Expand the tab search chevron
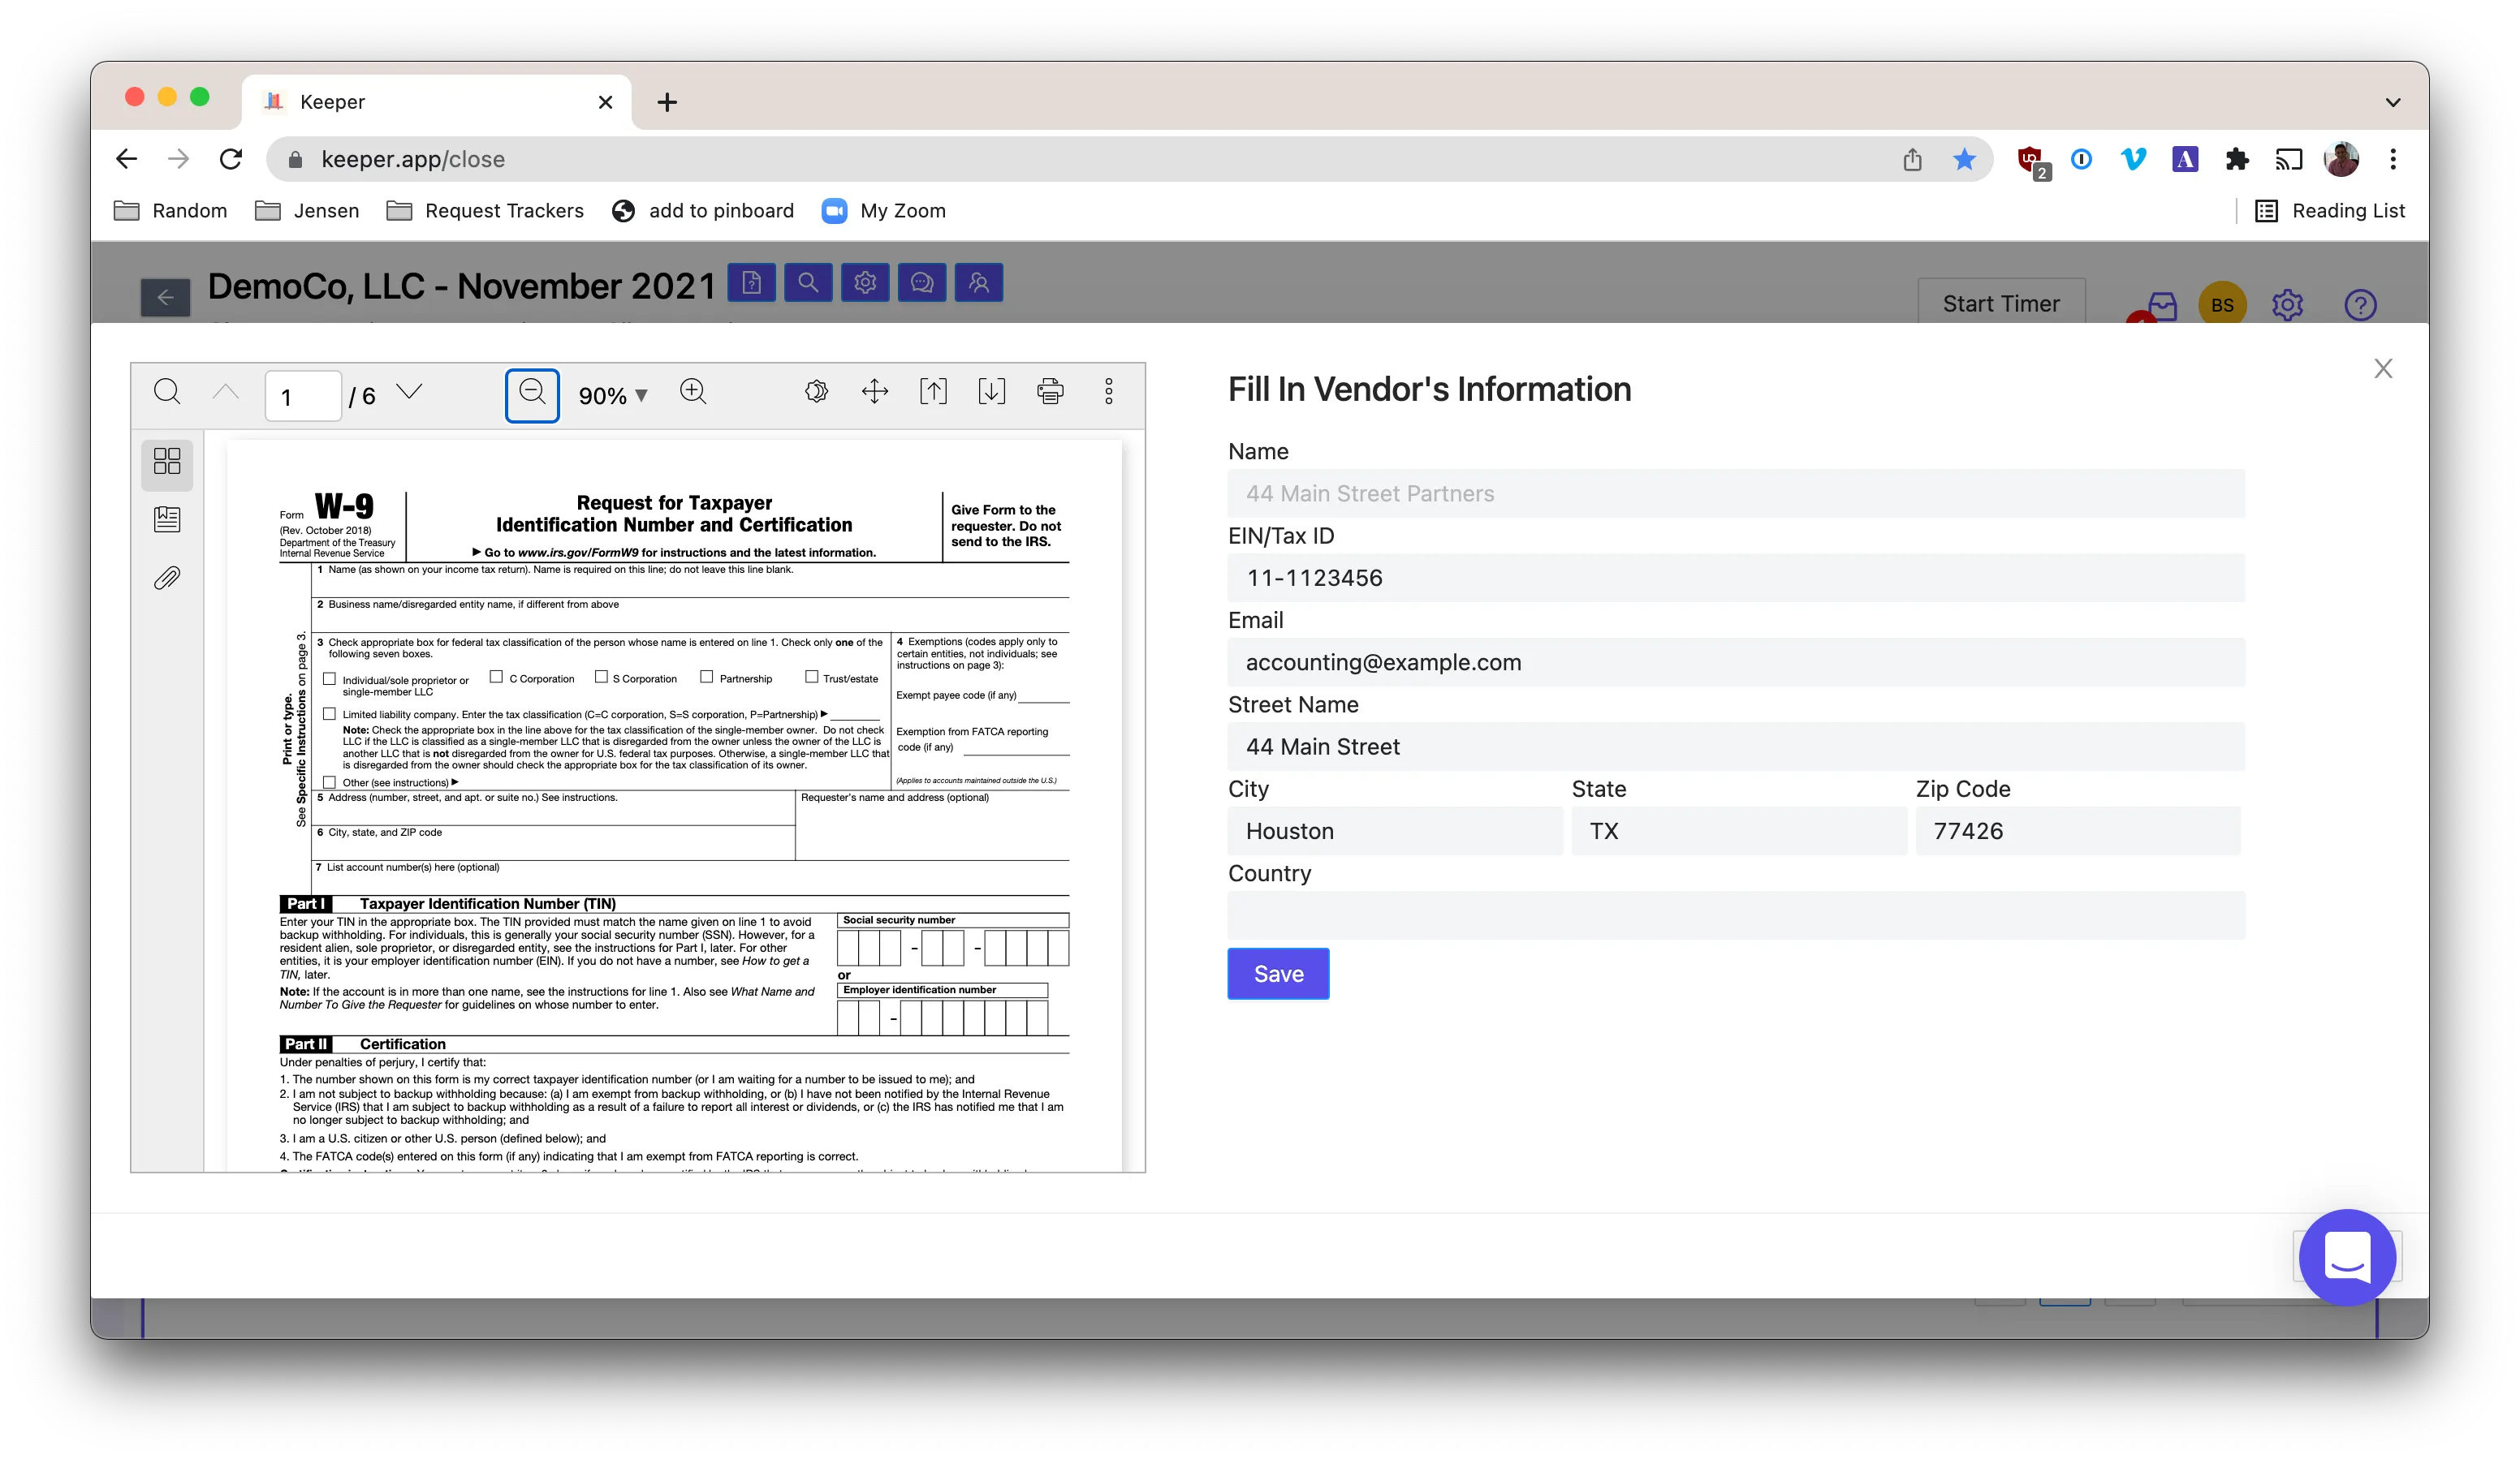 (2392, 102)
